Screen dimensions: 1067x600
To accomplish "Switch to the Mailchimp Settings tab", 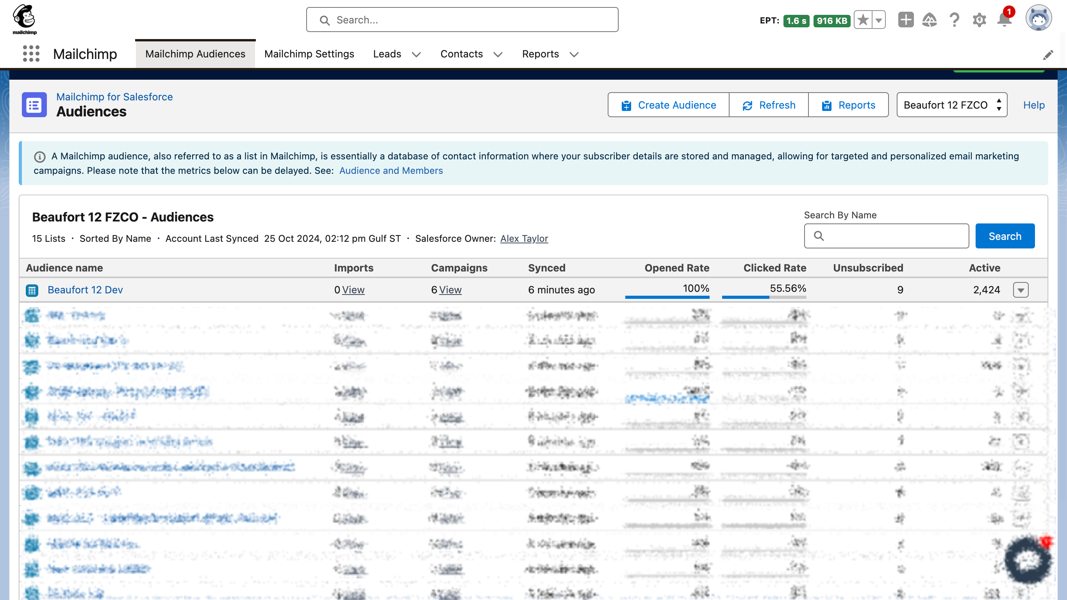I will tap(309, 54).
